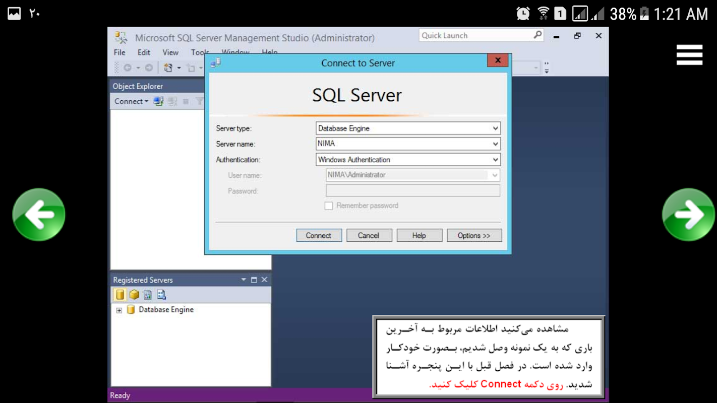
Task: Close the Registered Servers panel
Action: [x=264, y=280]
